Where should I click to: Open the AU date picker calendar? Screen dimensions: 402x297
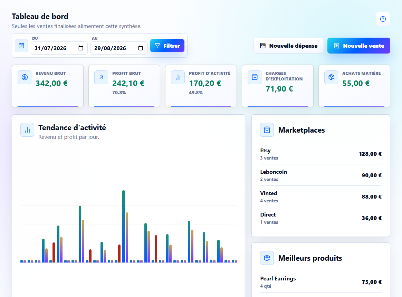141,48
